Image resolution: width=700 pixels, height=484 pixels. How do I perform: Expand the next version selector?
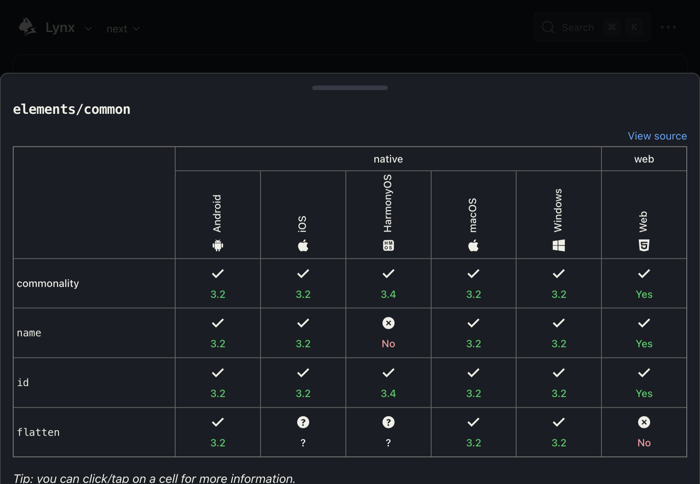[x=123, y=29]
